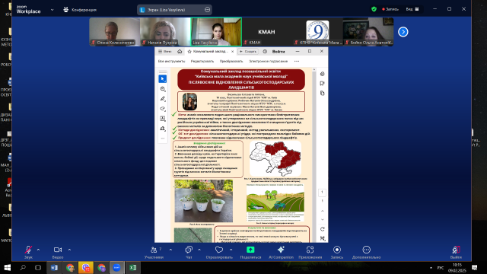Show next participants with the blue arrow
487x274 pixels.
tap(403, 32)
